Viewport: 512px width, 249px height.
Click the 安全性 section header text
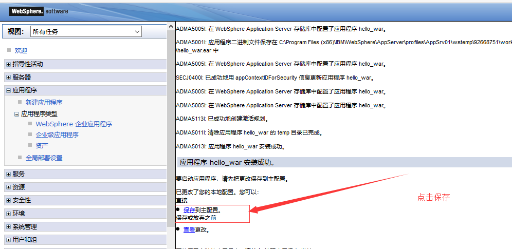click(22, 200)
